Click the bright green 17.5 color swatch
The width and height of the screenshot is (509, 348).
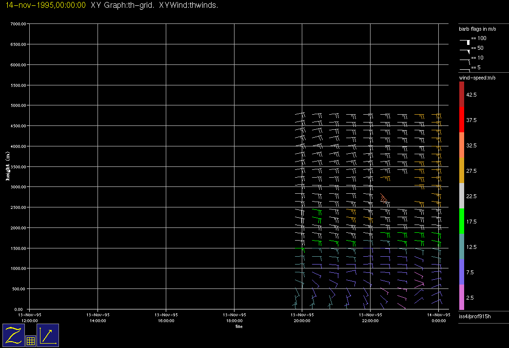(x=462, y=222)
